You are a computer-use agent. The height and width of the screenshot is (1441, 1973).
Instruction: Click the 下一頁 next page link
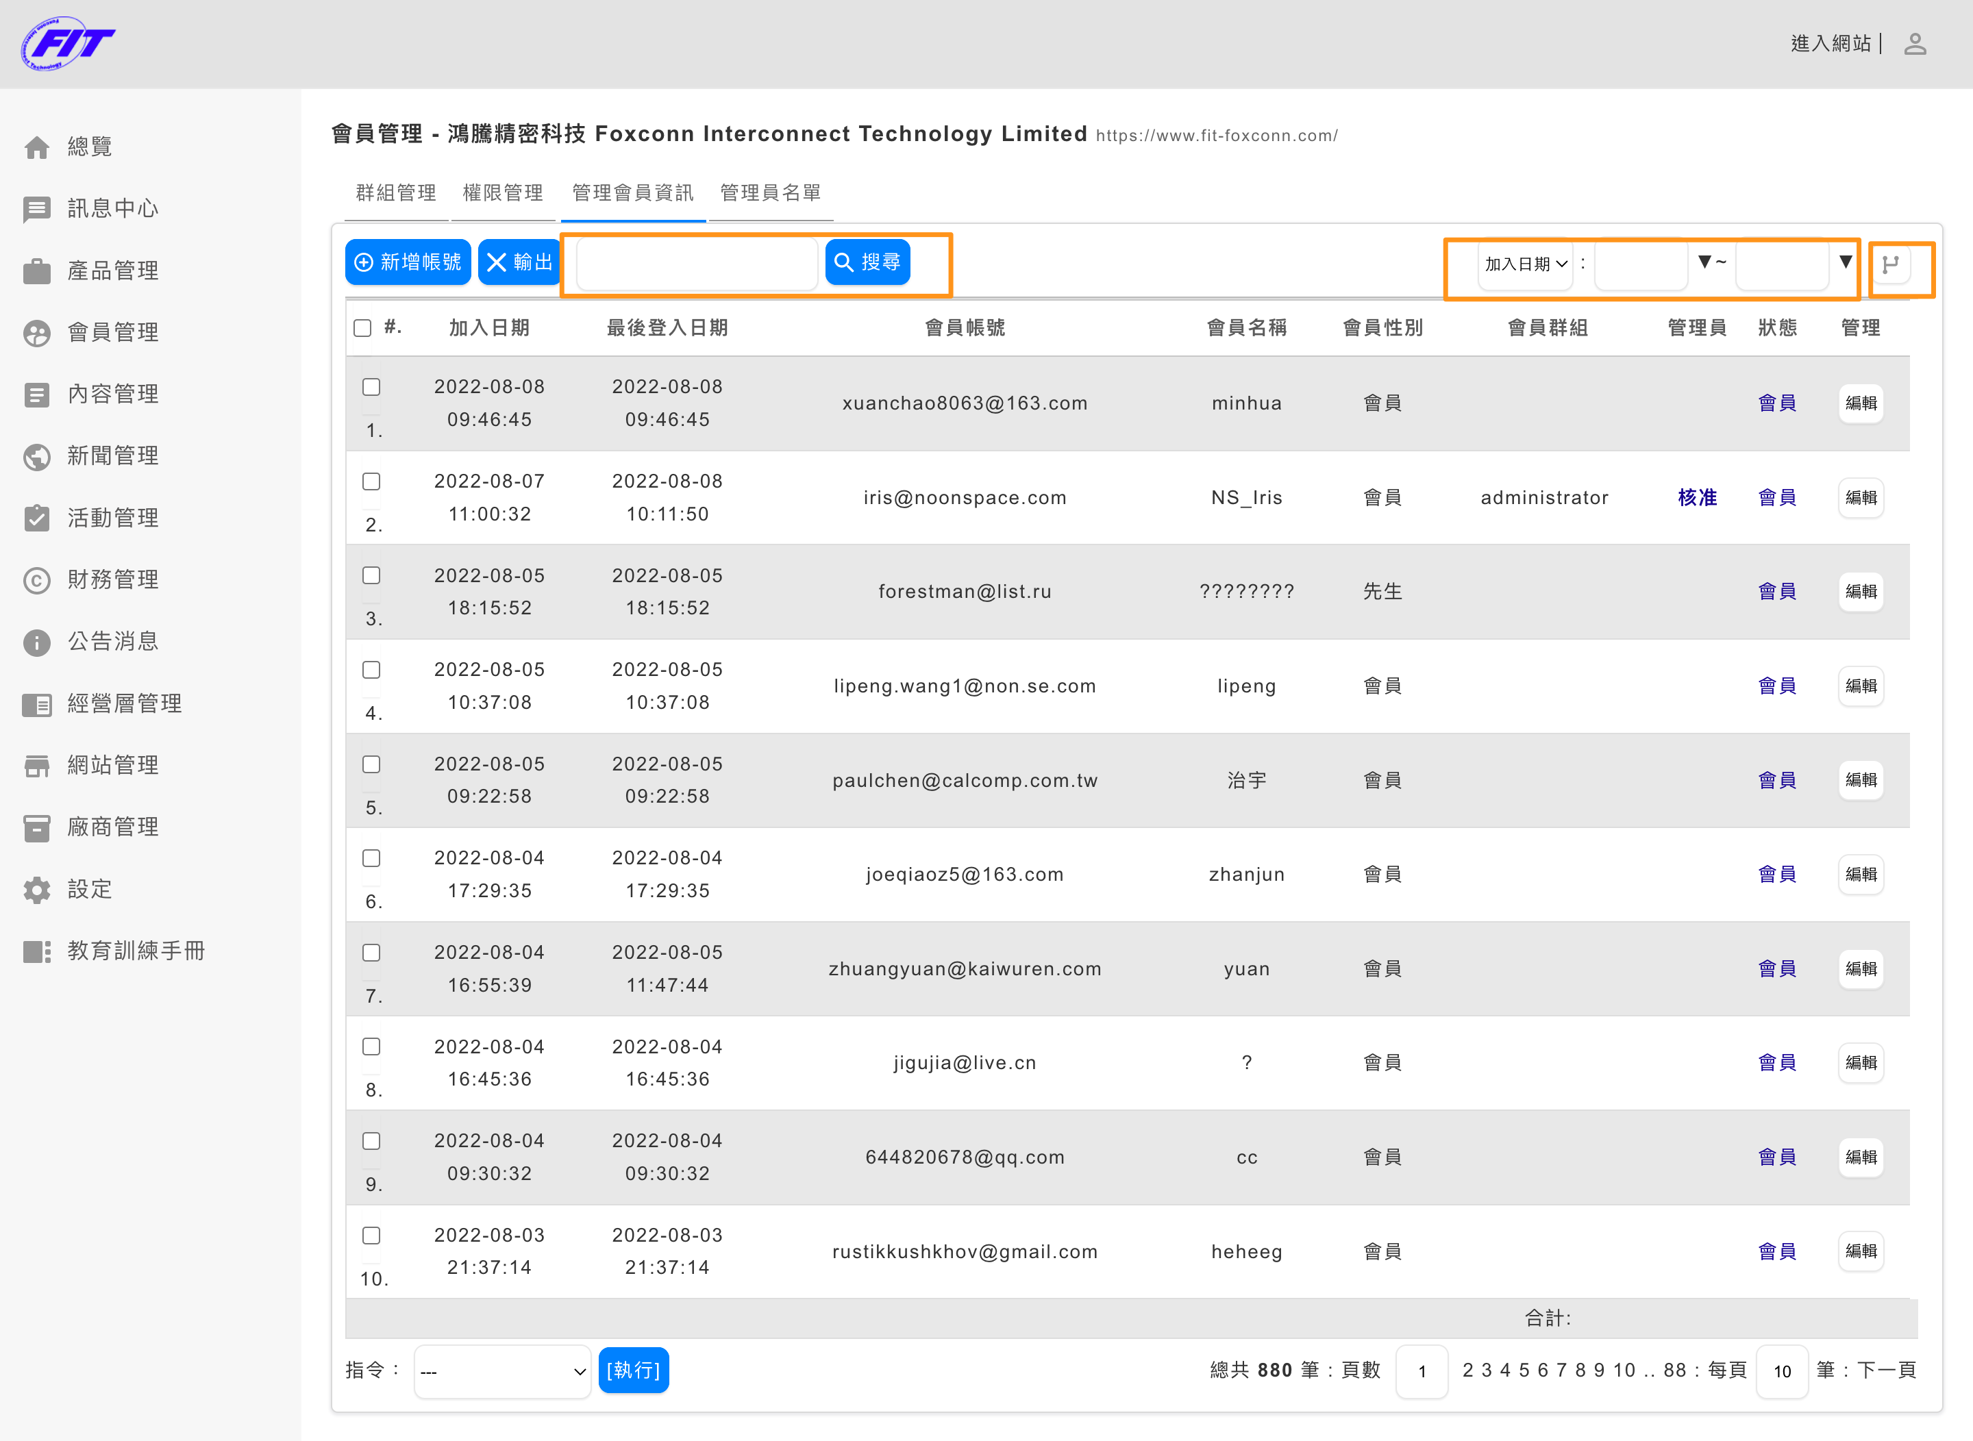coord(1887,1370)
